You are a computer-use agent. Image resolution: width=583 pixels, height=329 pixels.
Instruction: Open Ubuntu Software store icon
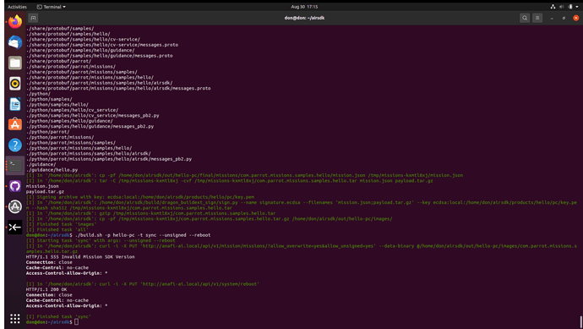tap(15, 124)
